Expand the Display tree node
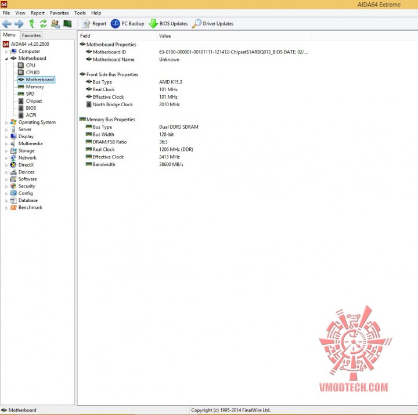Image resolution: width=418 pixels, height=415 pixels. [x=6, y=137]
